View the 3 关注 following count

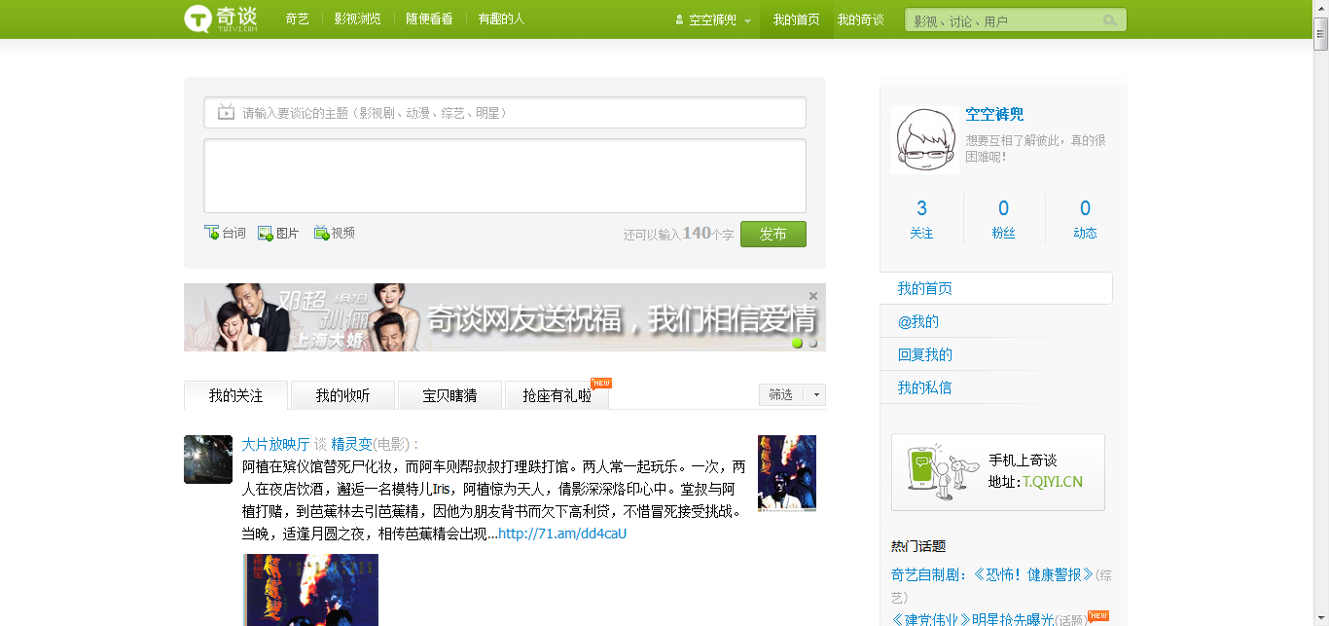pos(921,219)
